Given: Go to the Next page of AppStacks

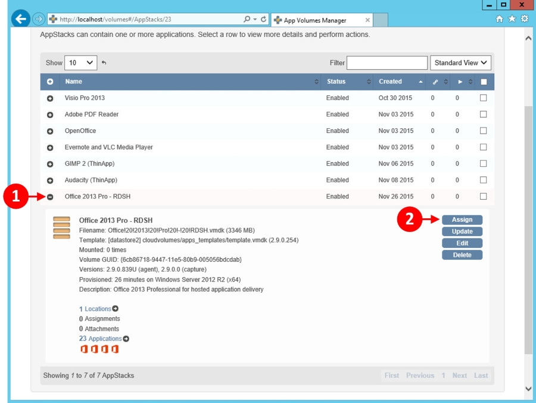Looking at the screenshot, I should click(x=459, y=376).
